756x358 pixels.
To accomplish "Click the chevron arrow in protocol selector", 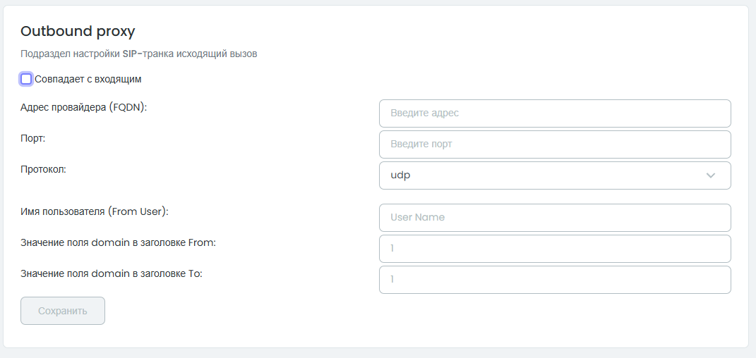I will click(710, 175).
